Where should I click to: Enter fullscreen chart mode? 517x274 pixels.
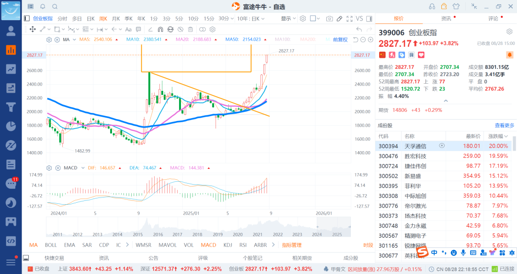349,19
